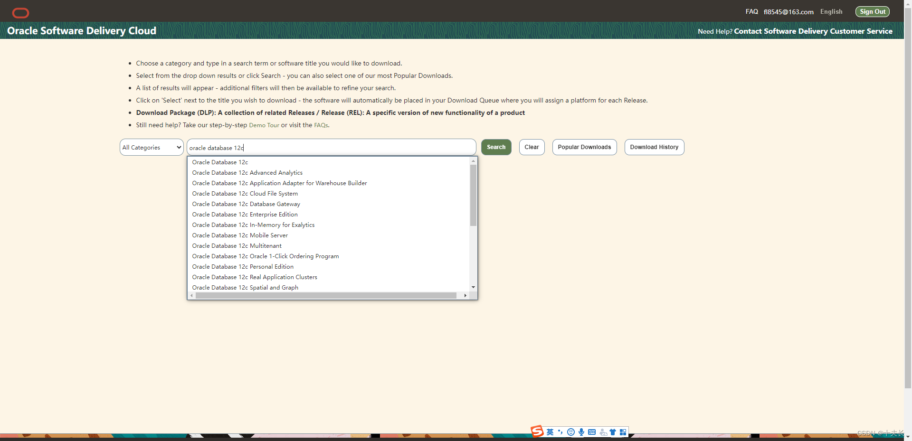This screenshot has height=441, width=912.
Task: Click the horizontal scrollbar thumb under the suggestions
Action: coord(326,295)
